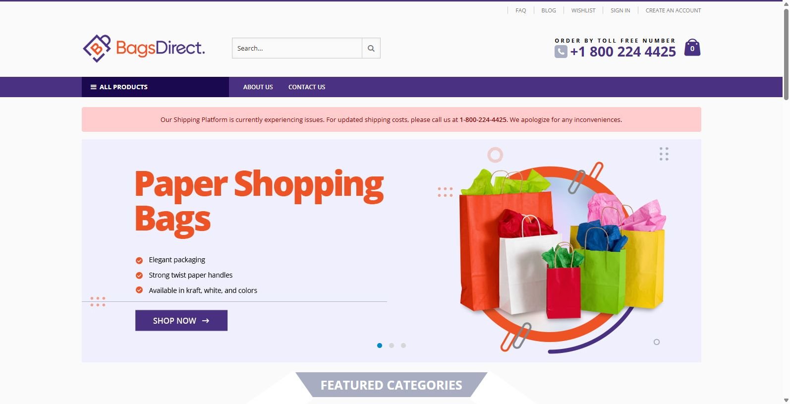The width and height of the screenshot is (790, 404).
Task: Open the FAQ link
Action: tap(520, 10)
